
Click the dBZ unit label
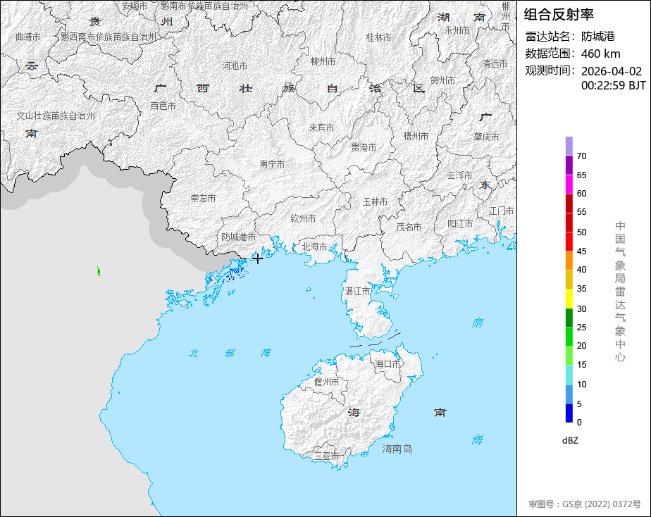[570, 441]
